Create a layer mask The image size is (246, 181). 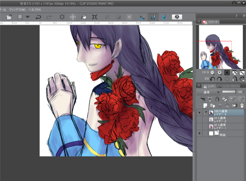click(234, 105)
